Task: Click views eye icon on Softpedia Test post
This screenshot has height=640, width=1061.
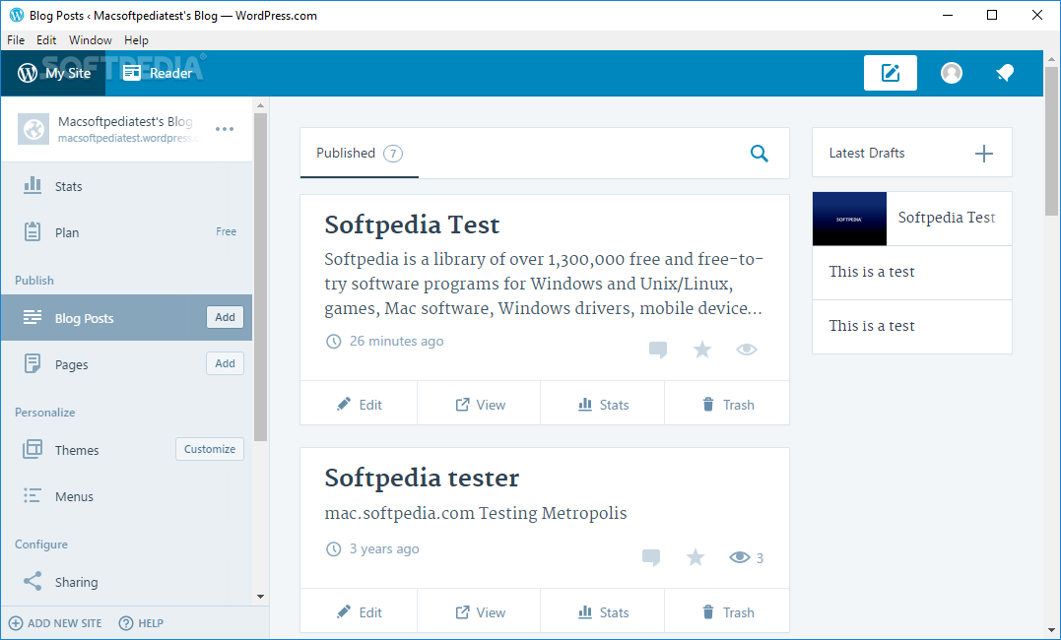Action: [747, 350]
